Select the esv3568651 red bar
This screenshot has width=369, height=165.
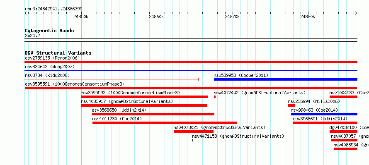coord(325,123)
